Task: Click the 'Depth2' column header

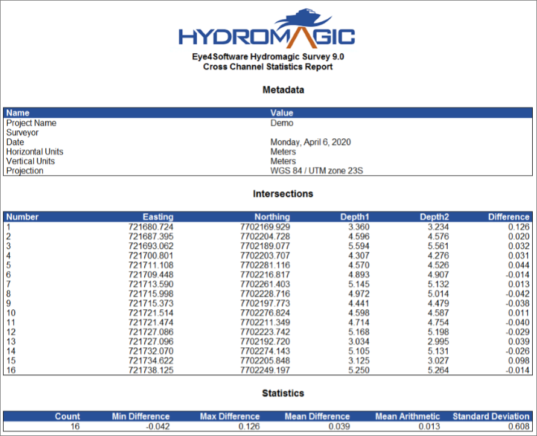Action: 434,217
